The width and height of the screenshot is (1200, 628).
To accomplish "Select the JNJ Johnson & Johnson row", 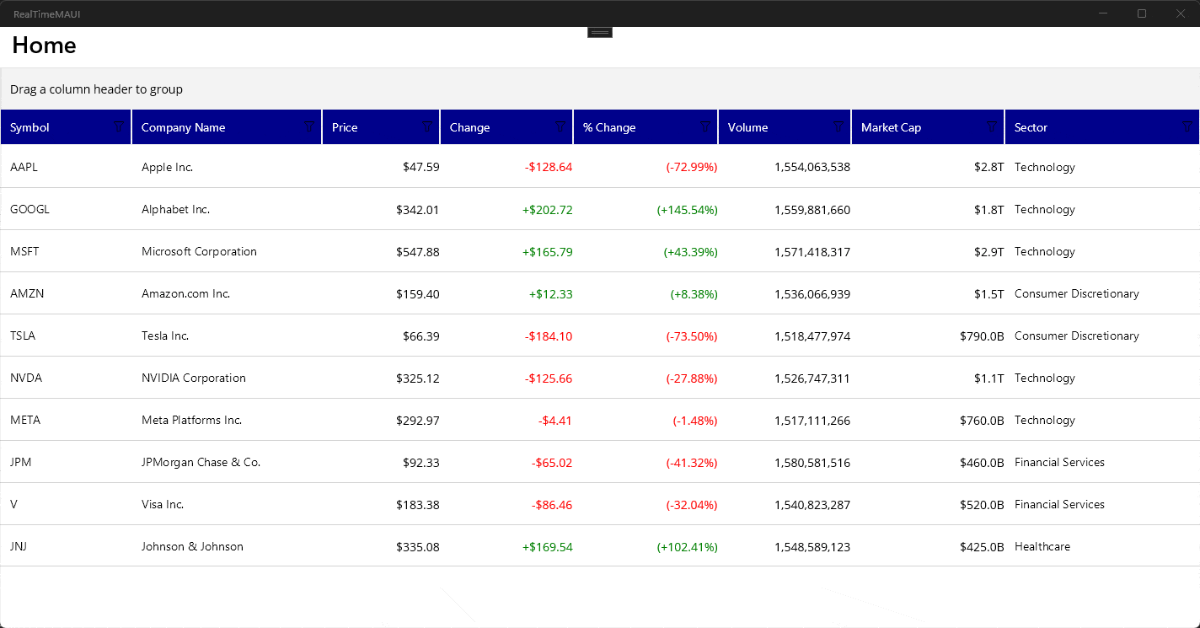I will tap(337, 546).
